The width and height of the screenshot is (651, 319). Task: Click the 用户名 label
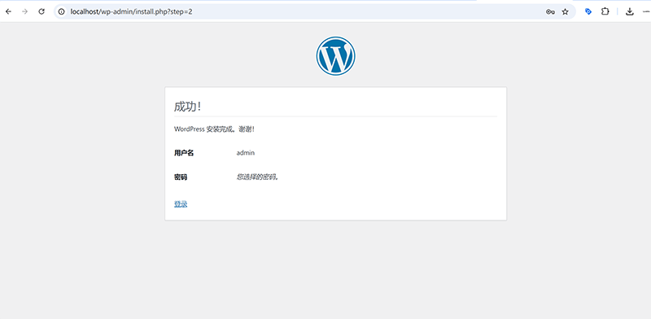[x=184, y=153]
